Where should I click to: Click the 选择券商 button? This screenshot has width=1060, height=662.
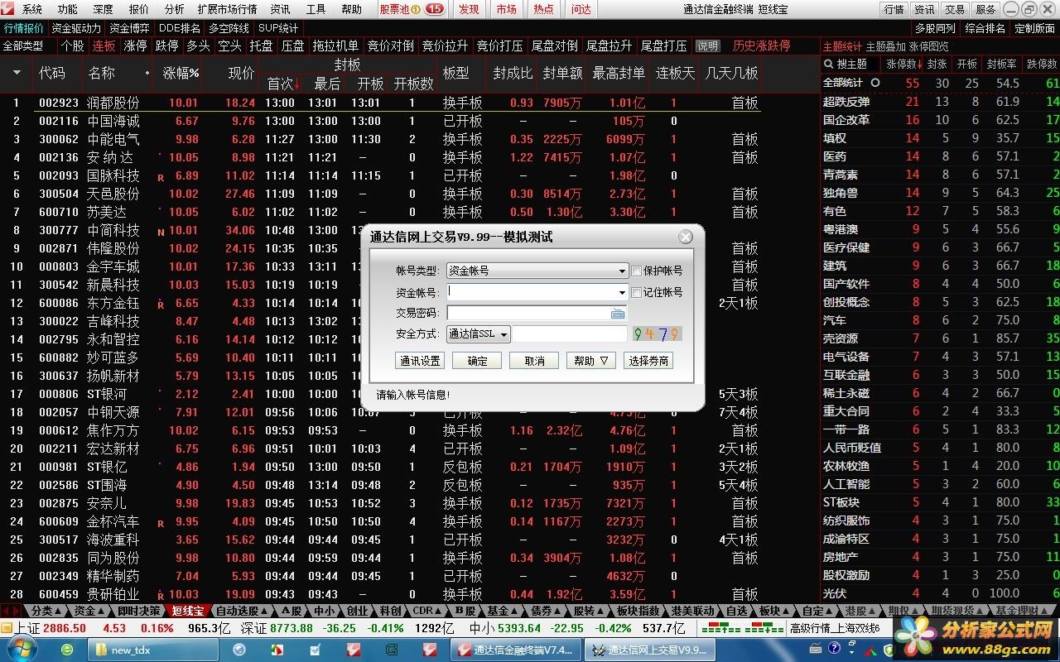(648, 361)
